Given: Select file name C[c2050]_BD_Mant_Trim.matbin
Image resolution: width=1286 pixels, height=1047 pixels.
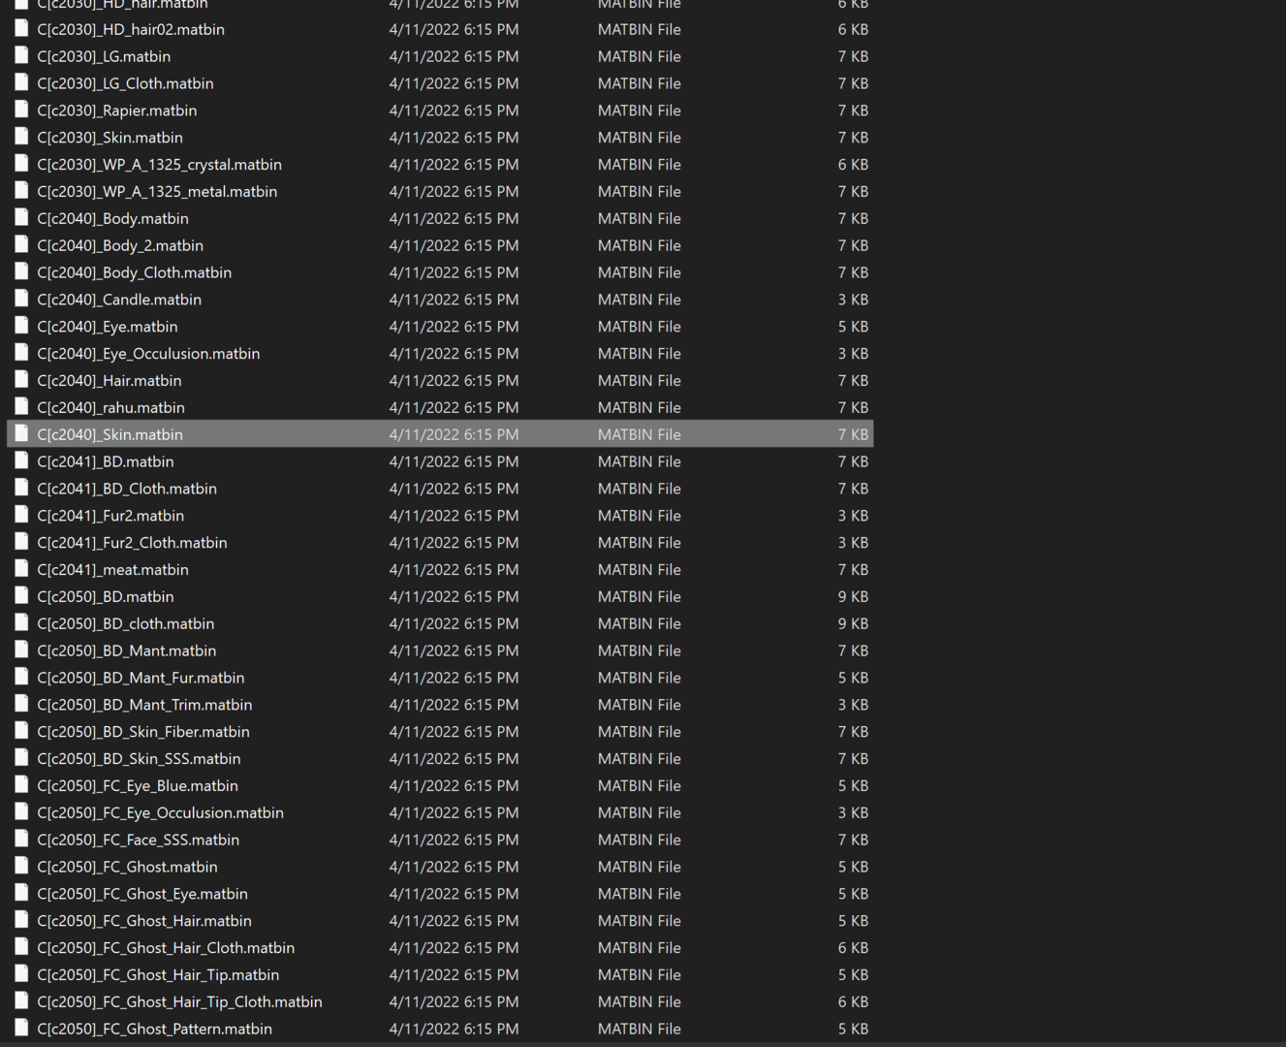Looking at the screenshot, I should [x=144, y=705].
